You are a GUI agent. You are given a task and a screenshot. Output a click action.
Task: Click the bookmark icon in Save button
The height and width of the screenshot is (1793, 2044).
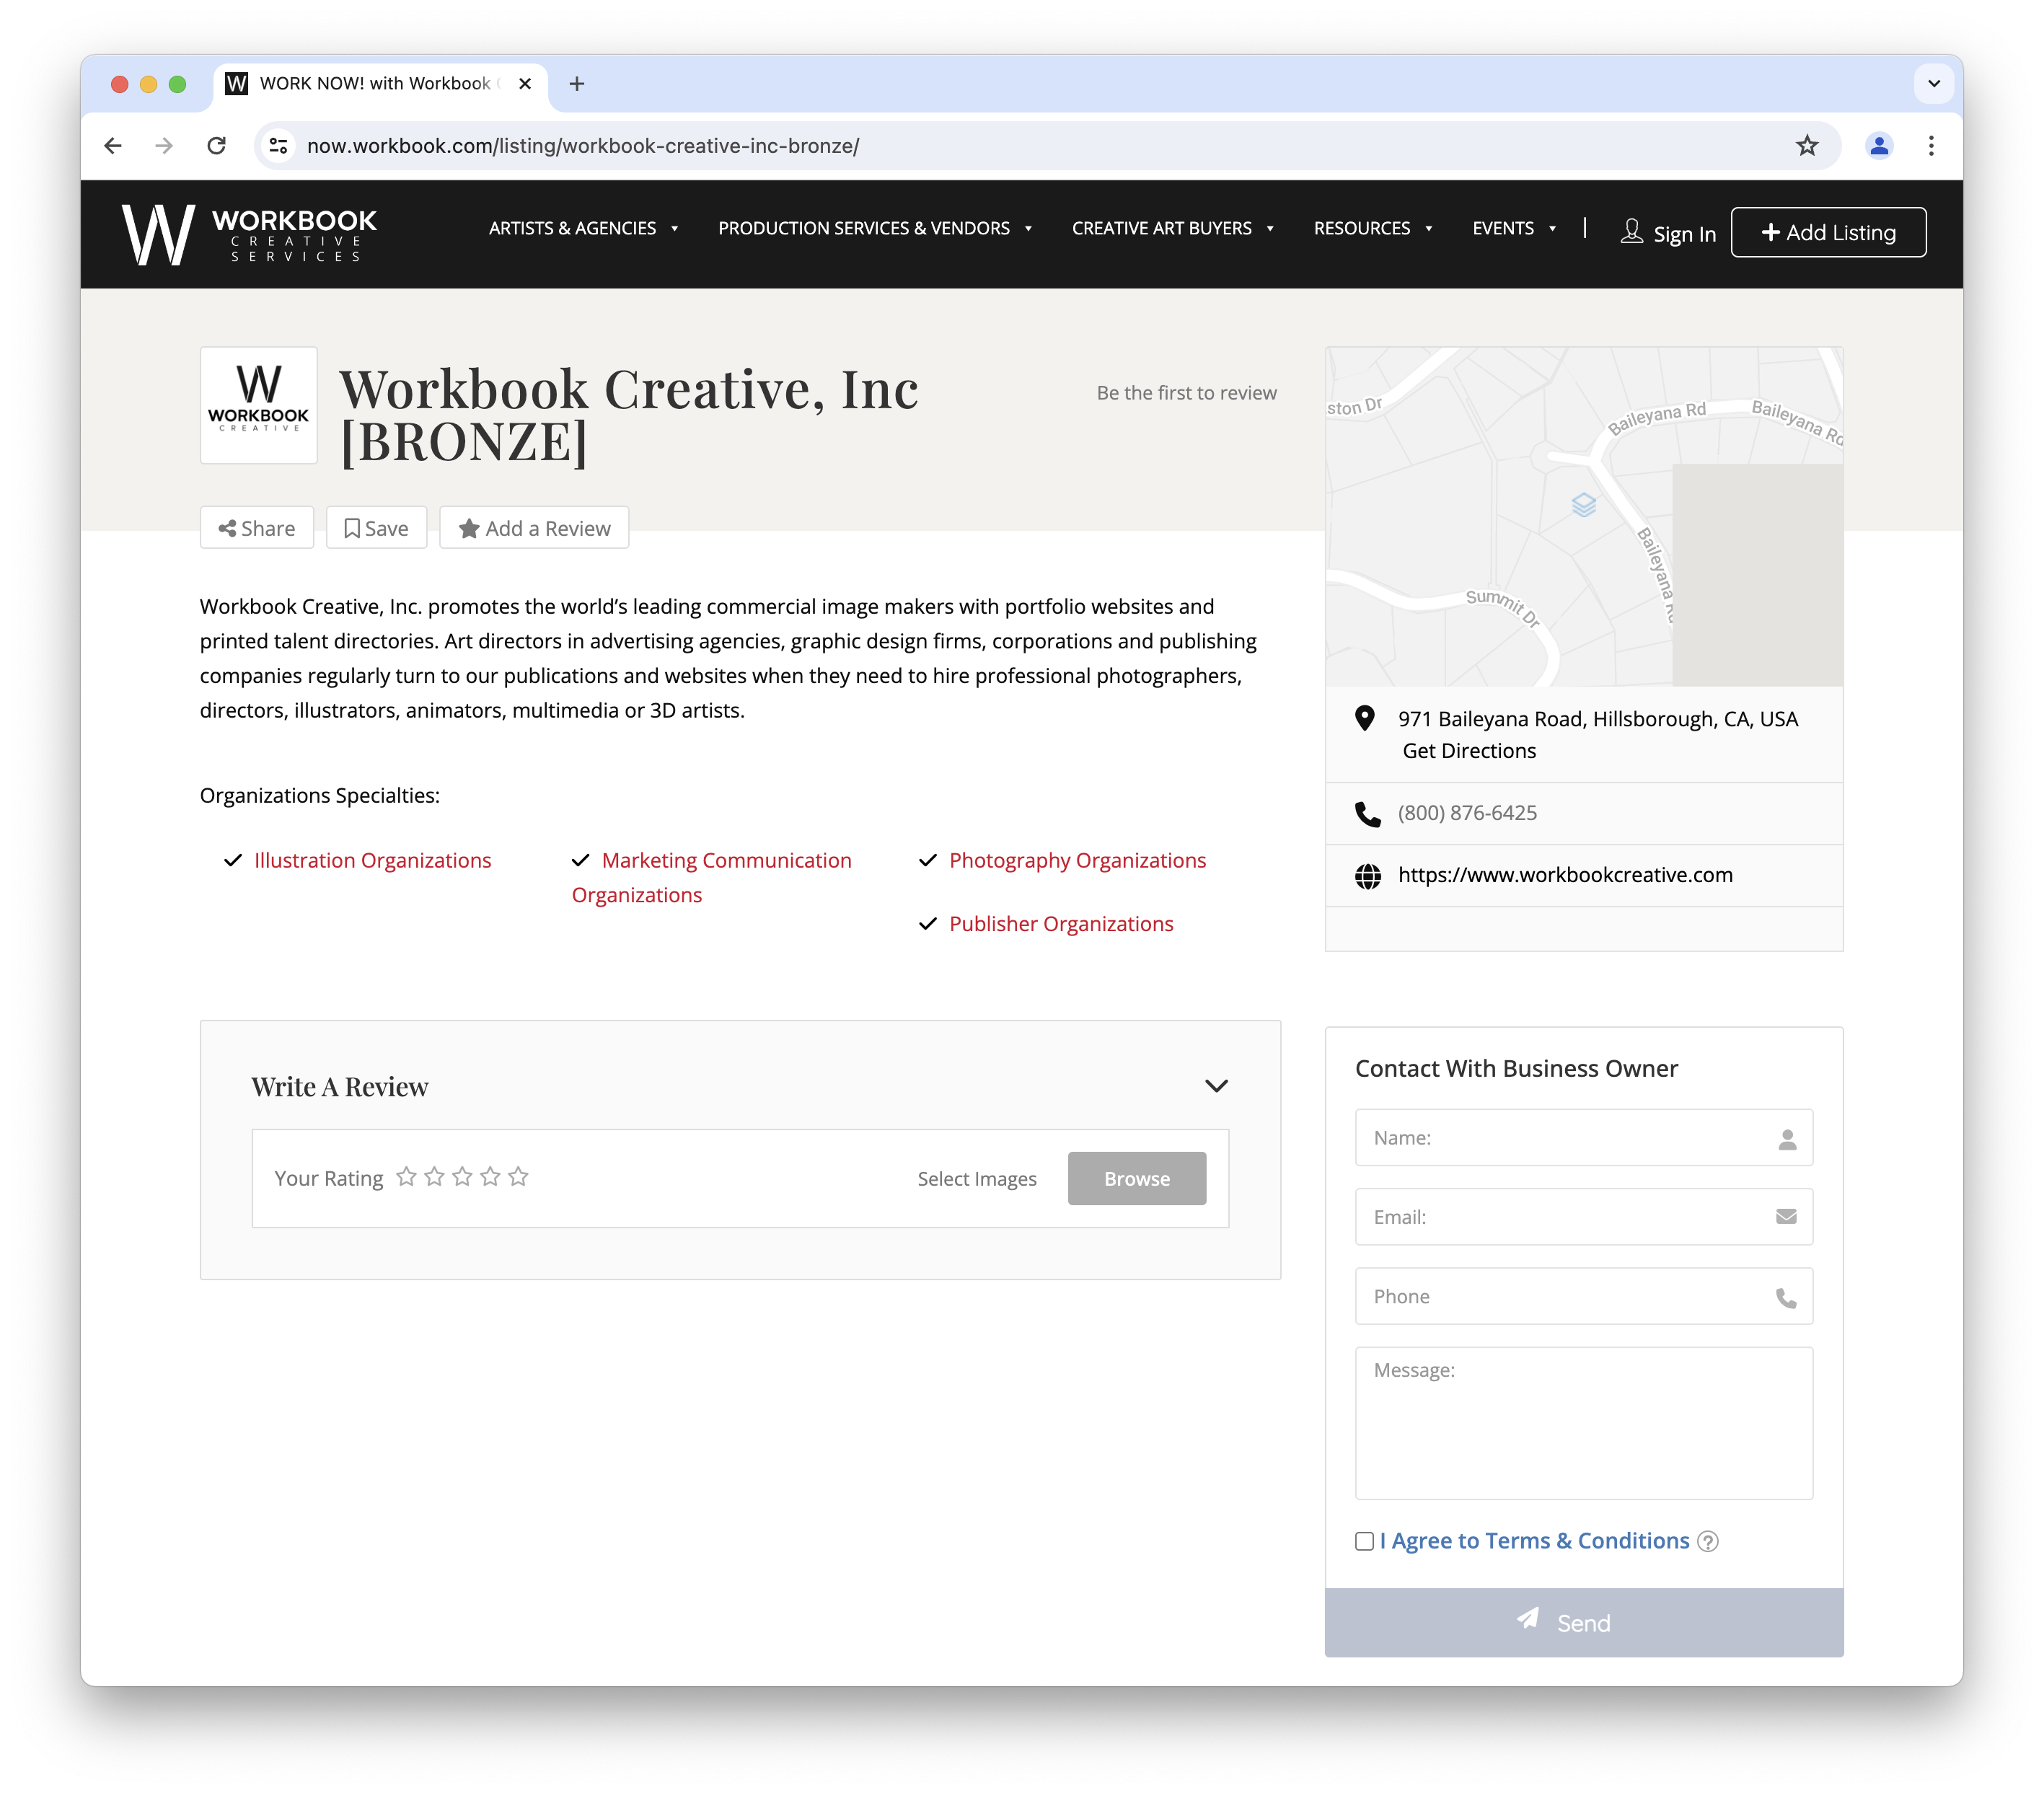click(x=352, y=529)
